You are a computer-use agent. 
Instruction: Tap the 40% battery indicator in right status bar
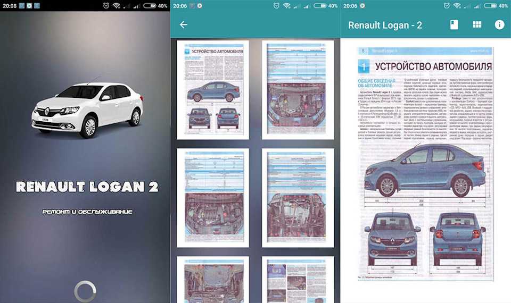point(496,5)
